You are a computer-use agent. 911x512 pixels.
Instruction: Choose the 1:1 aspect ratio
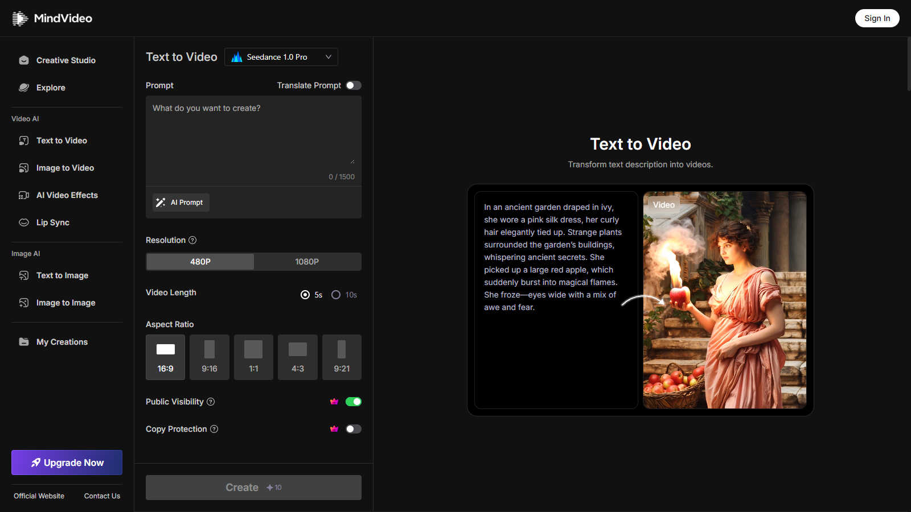253,357
